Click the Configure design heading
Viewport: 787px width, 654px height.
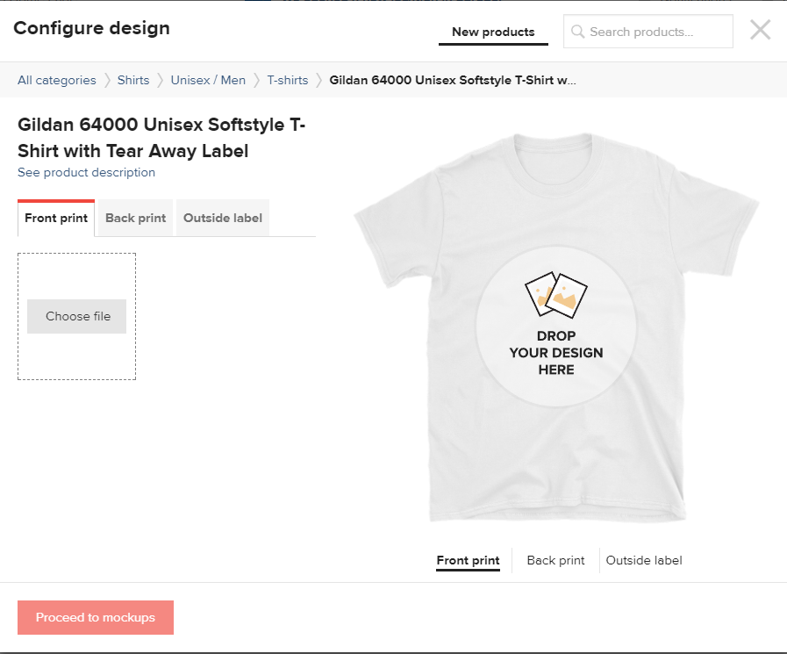coord(92,28)
